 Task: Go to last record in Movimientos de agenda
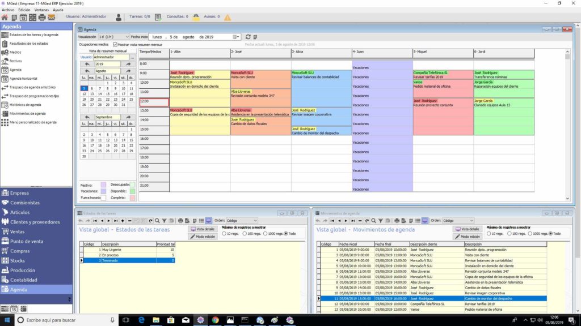pyautogui.click(x=353, y=221)
